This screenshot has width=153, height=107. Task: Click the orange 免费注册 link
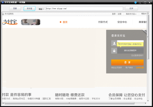pyautogui.click(x=140, y=68)
